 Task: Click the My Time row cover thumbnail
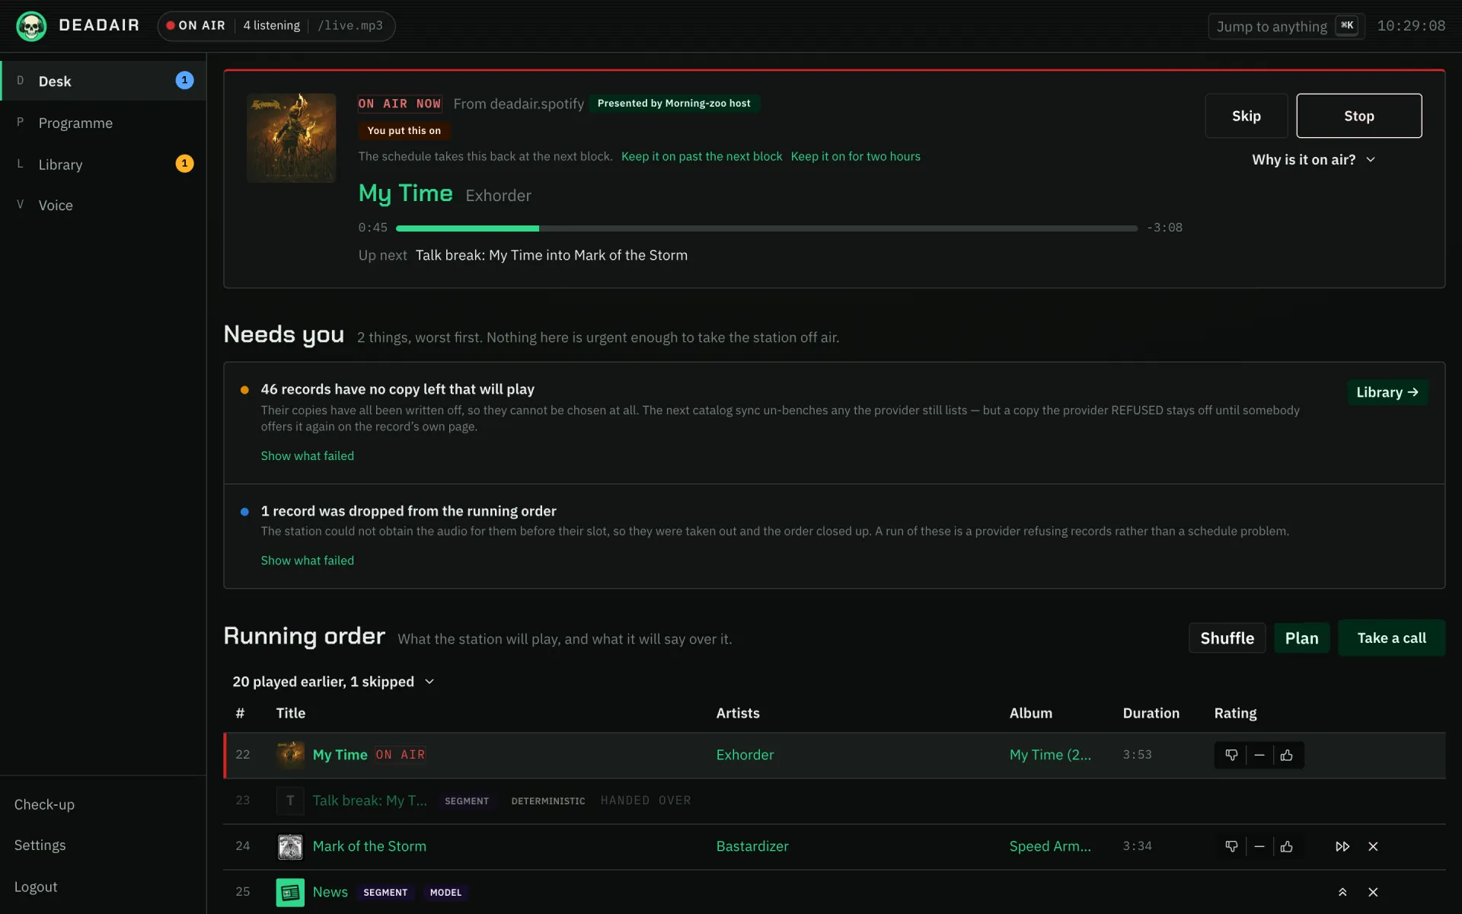pyautogui.click(x=290, y=755)
